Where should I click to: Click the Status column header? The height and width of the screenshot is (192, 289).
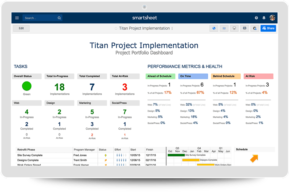tap(102, 150)
